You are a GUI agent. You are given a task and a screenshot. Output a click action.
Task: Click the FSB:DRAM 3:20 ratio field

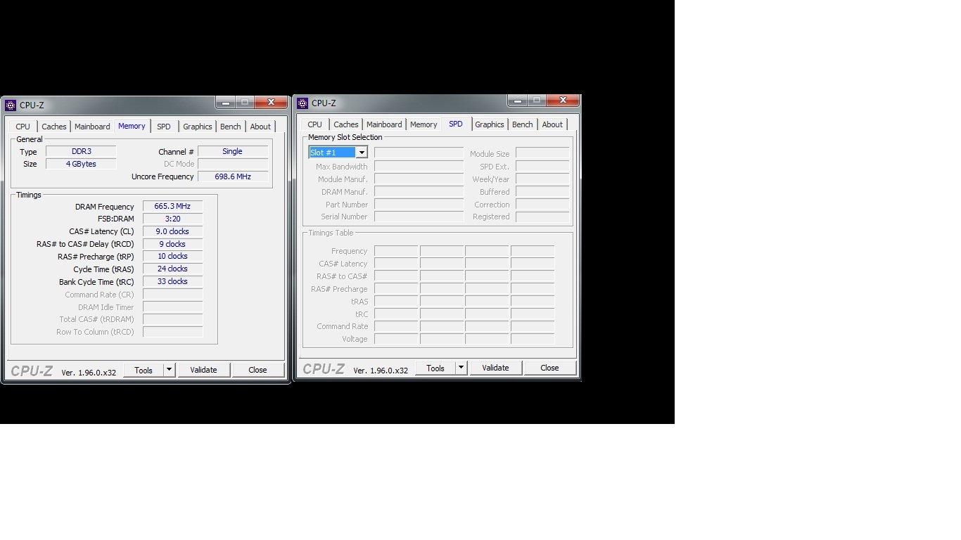point(173,219)
